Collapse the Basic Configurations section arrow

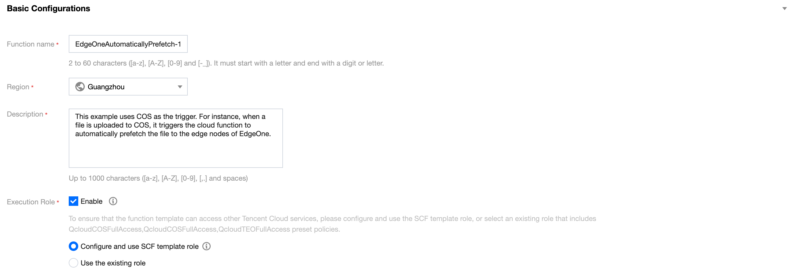click(x=784, y=9)
